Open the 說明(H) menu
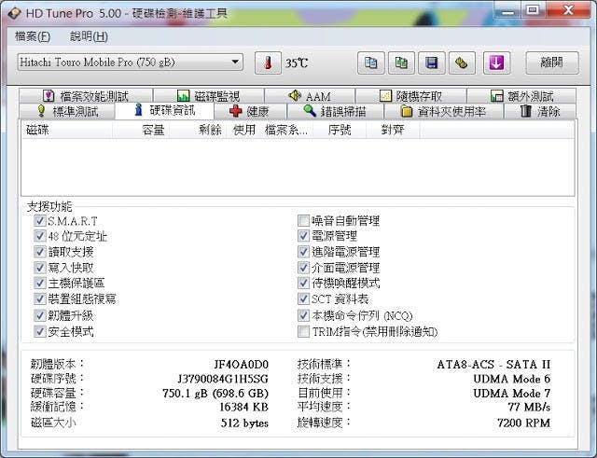This screenshot has width=597, height=458. (x=89, y=36)
